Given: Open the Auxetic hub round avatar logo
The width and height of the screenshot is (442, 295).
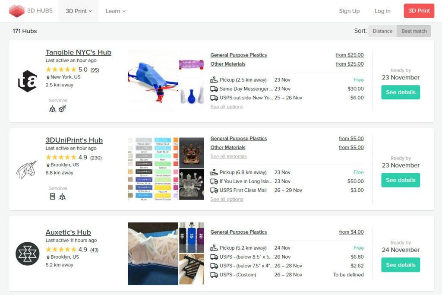Looking at the screenshot, I should (27, 254).
